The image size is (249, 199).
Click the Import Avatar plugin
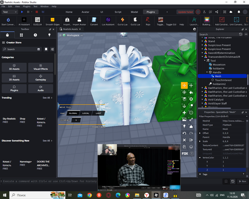(x=79, y=21)
